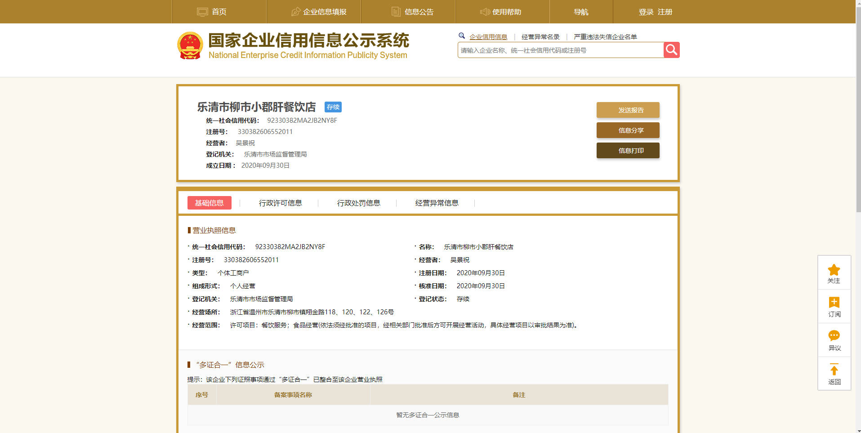This screenshot has width=861, height=433.
Task: Click the “多证合一”信息公示 heading
Action: click(230, 365)
